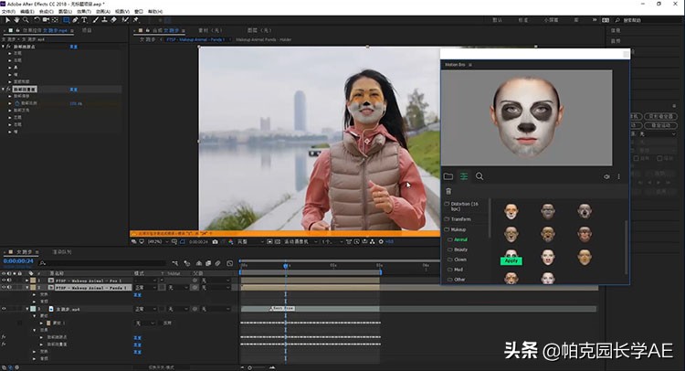Open Motion Bro three-dot options menu
Image resolution: width=685 pixels, height=371 pixels.
(x=618, y=176)
